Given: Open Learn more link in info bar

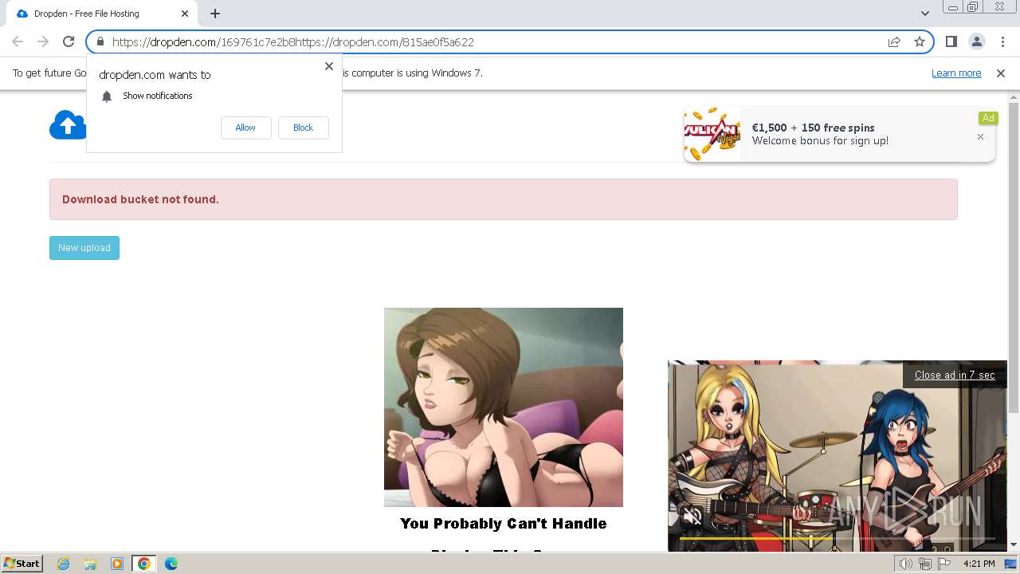Looking at the screenshot, I should [x=956, y=73].
